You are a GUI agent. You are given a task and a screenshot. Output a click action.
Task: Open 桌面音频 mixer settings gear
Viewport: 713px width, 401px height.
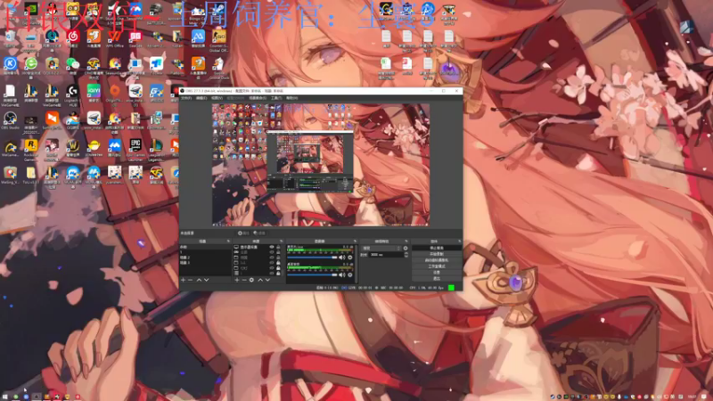click(350, 275)
